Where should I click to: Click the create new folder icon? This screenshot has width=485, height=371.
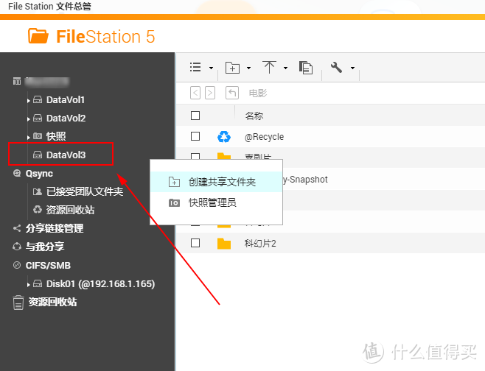coord(232,67)
